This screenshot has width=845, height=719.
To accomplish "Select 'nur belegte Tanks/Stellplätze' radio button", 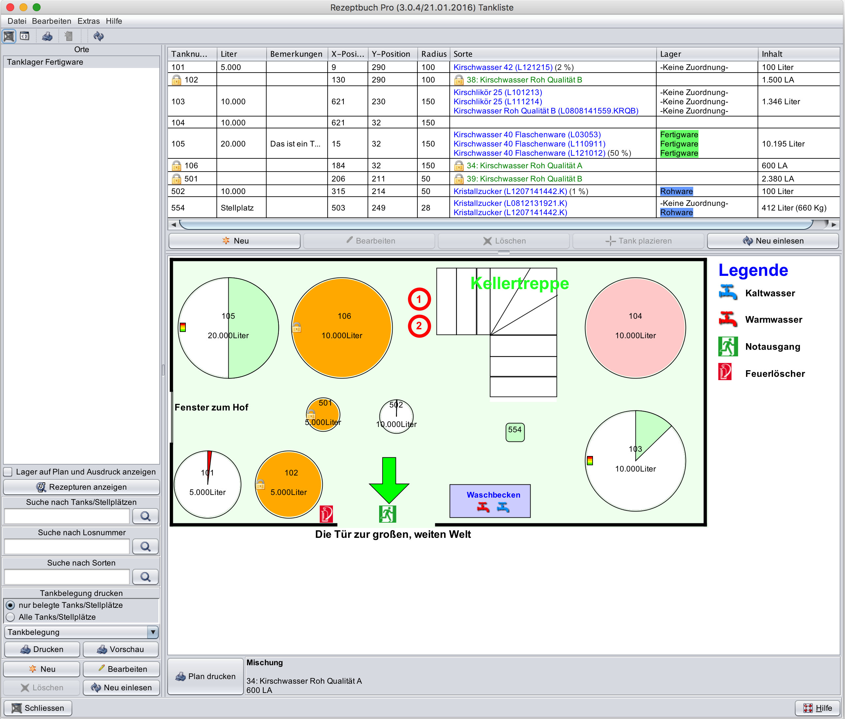I will pos(11,605).
